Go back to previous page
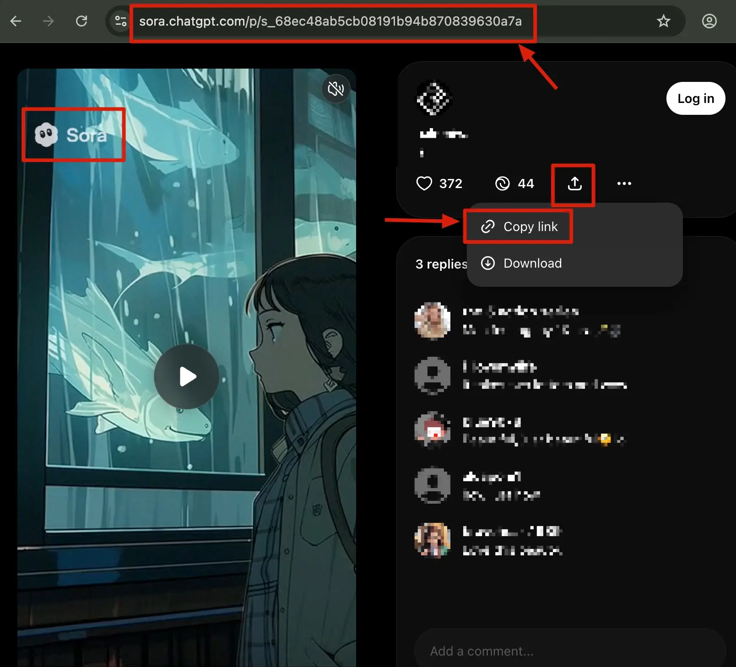The image size is (736, 667). [x=16, y=21]
